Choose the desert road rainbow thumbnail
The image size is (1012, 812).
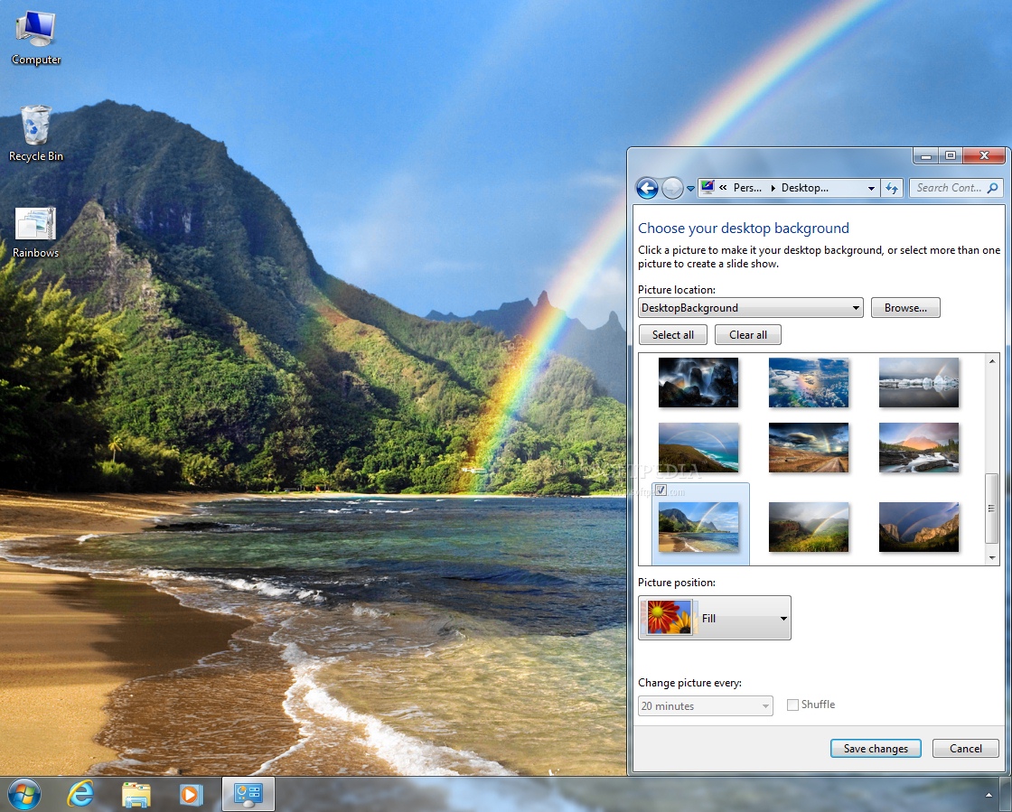[809, 448]
